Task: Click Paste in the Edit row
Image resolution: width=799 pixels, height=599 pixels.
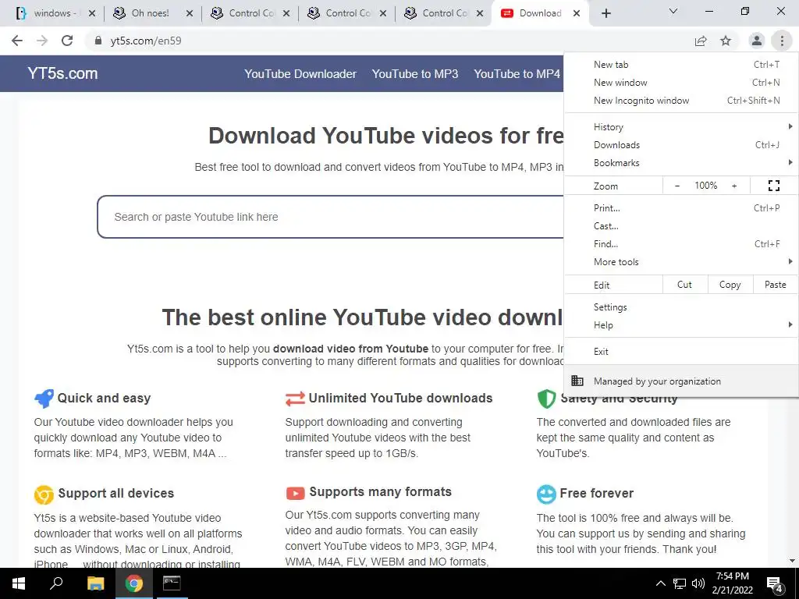Action: (775, 285)
